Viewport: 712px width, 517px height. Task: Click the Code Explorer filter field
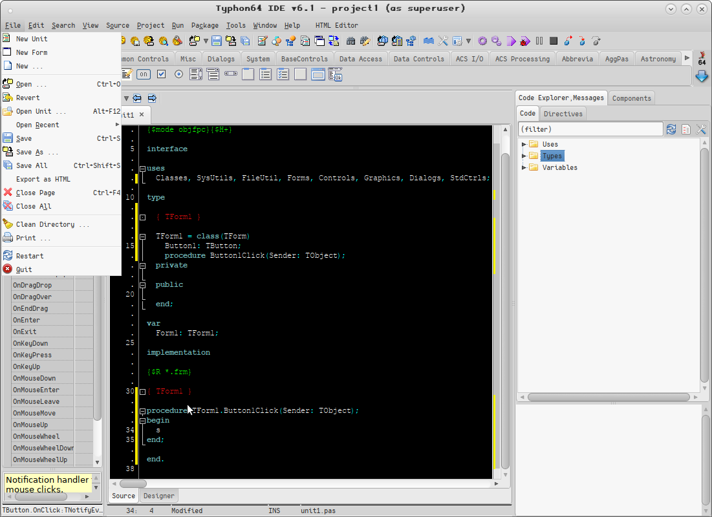591,129
